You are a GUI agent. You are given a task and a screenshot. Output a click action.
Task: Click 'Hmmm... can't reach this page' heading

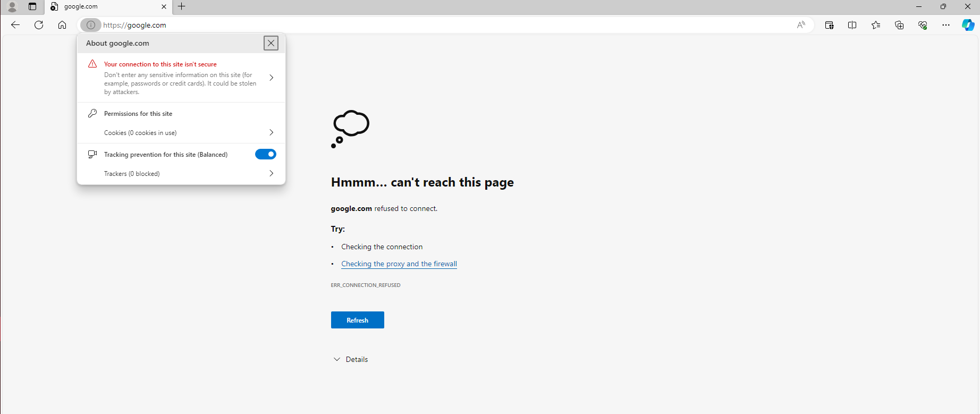tap(423, 182)
